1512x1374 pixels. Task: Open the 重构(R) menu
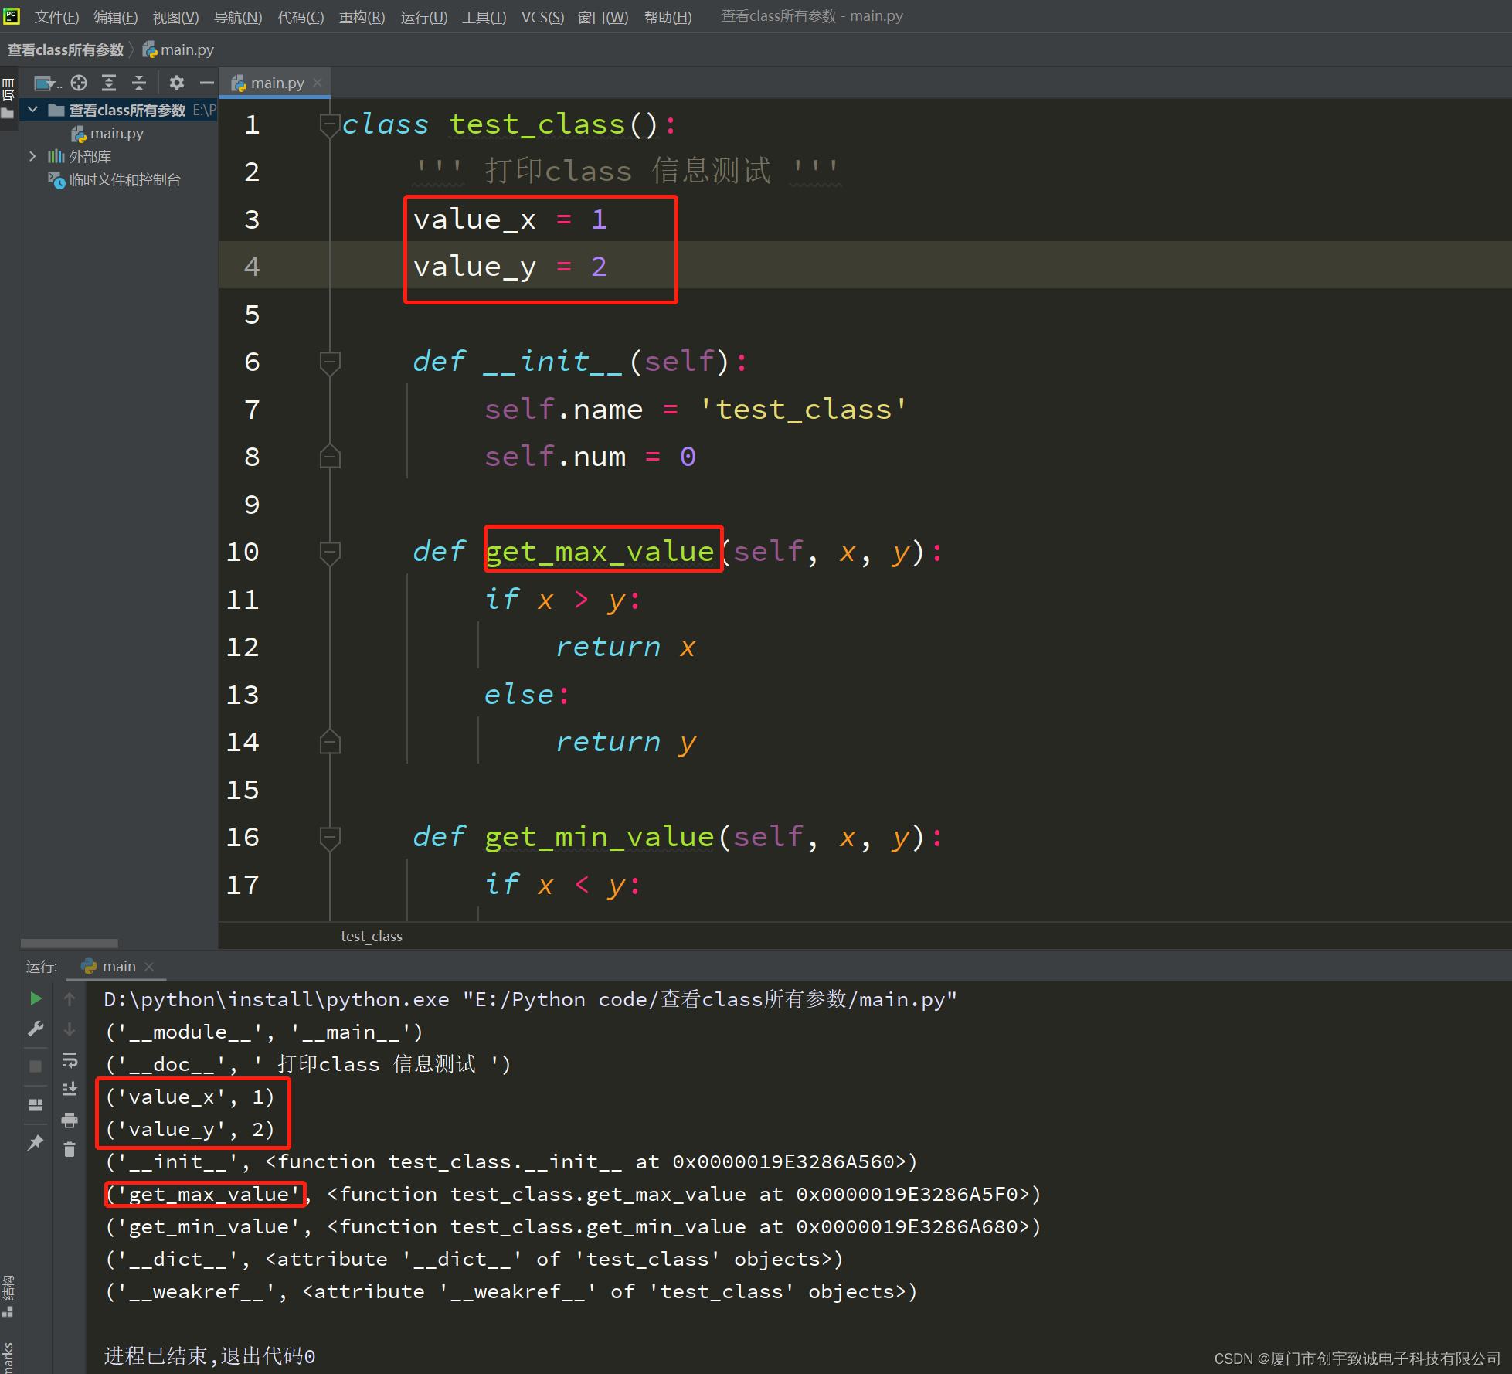point(362,17)
